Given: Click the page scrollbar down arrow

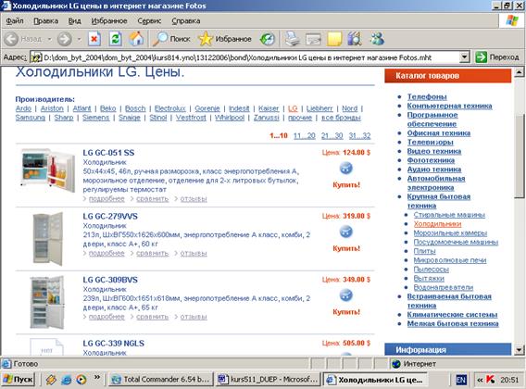Looking at the screenshot, I should 519,350.
